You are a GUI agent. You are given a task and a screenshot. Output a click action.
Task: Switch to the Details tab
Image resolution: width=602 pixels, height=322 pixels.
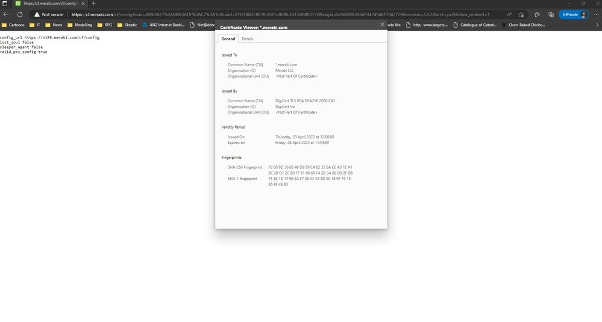click(x=247, y=39)
